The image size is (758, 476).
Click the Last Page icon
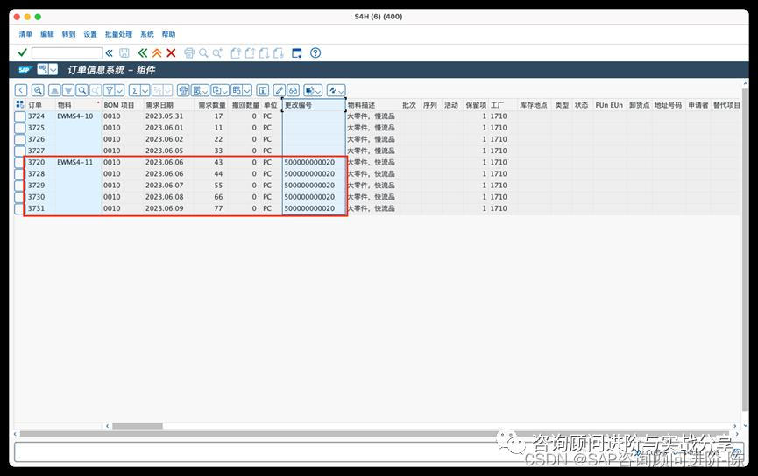click(279, 53)
